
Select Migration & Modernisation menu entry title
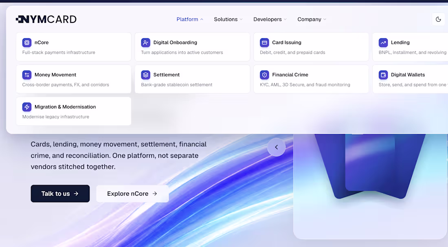(x=65, y=107)
